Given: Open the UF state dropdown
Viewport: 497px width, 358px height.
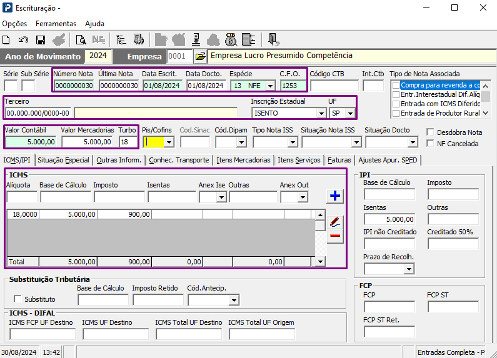Looking at the screenshot, I should coord(349,113).
